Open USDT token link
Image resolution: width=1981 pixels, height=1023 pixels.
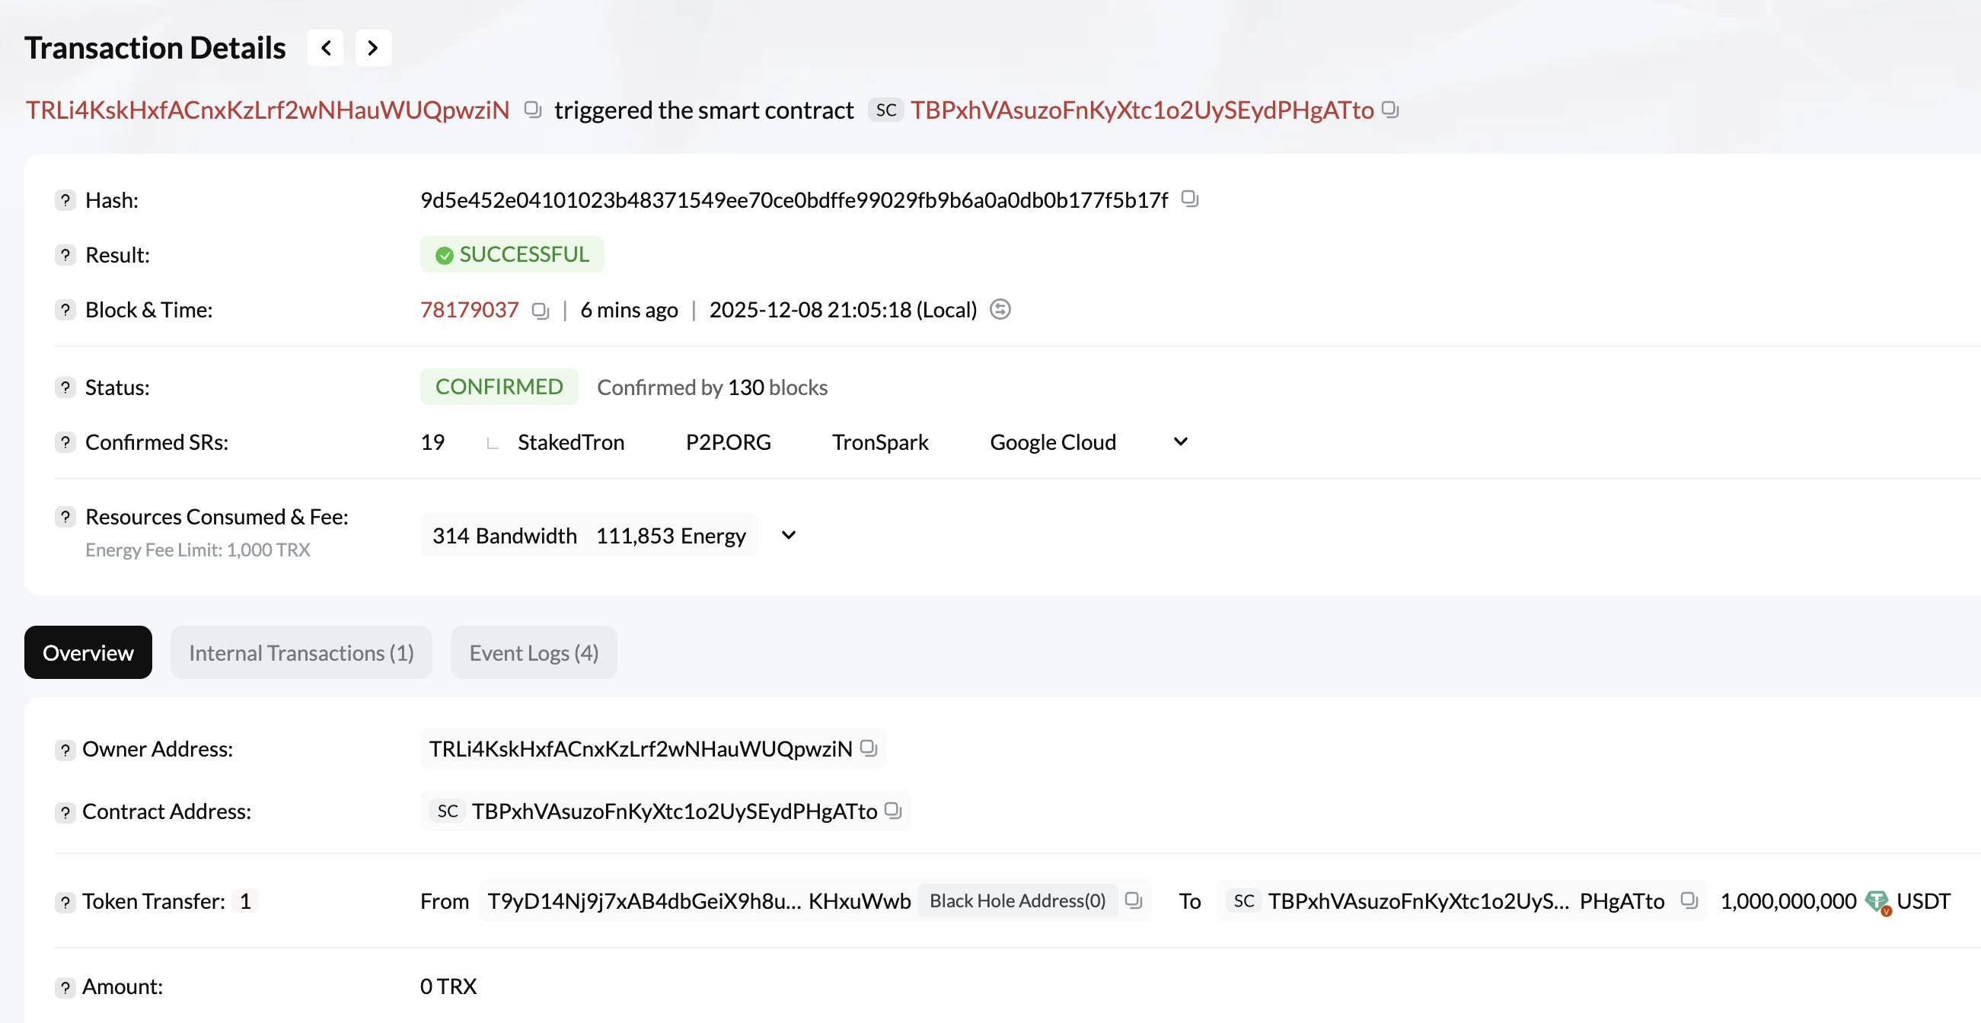1922,900
